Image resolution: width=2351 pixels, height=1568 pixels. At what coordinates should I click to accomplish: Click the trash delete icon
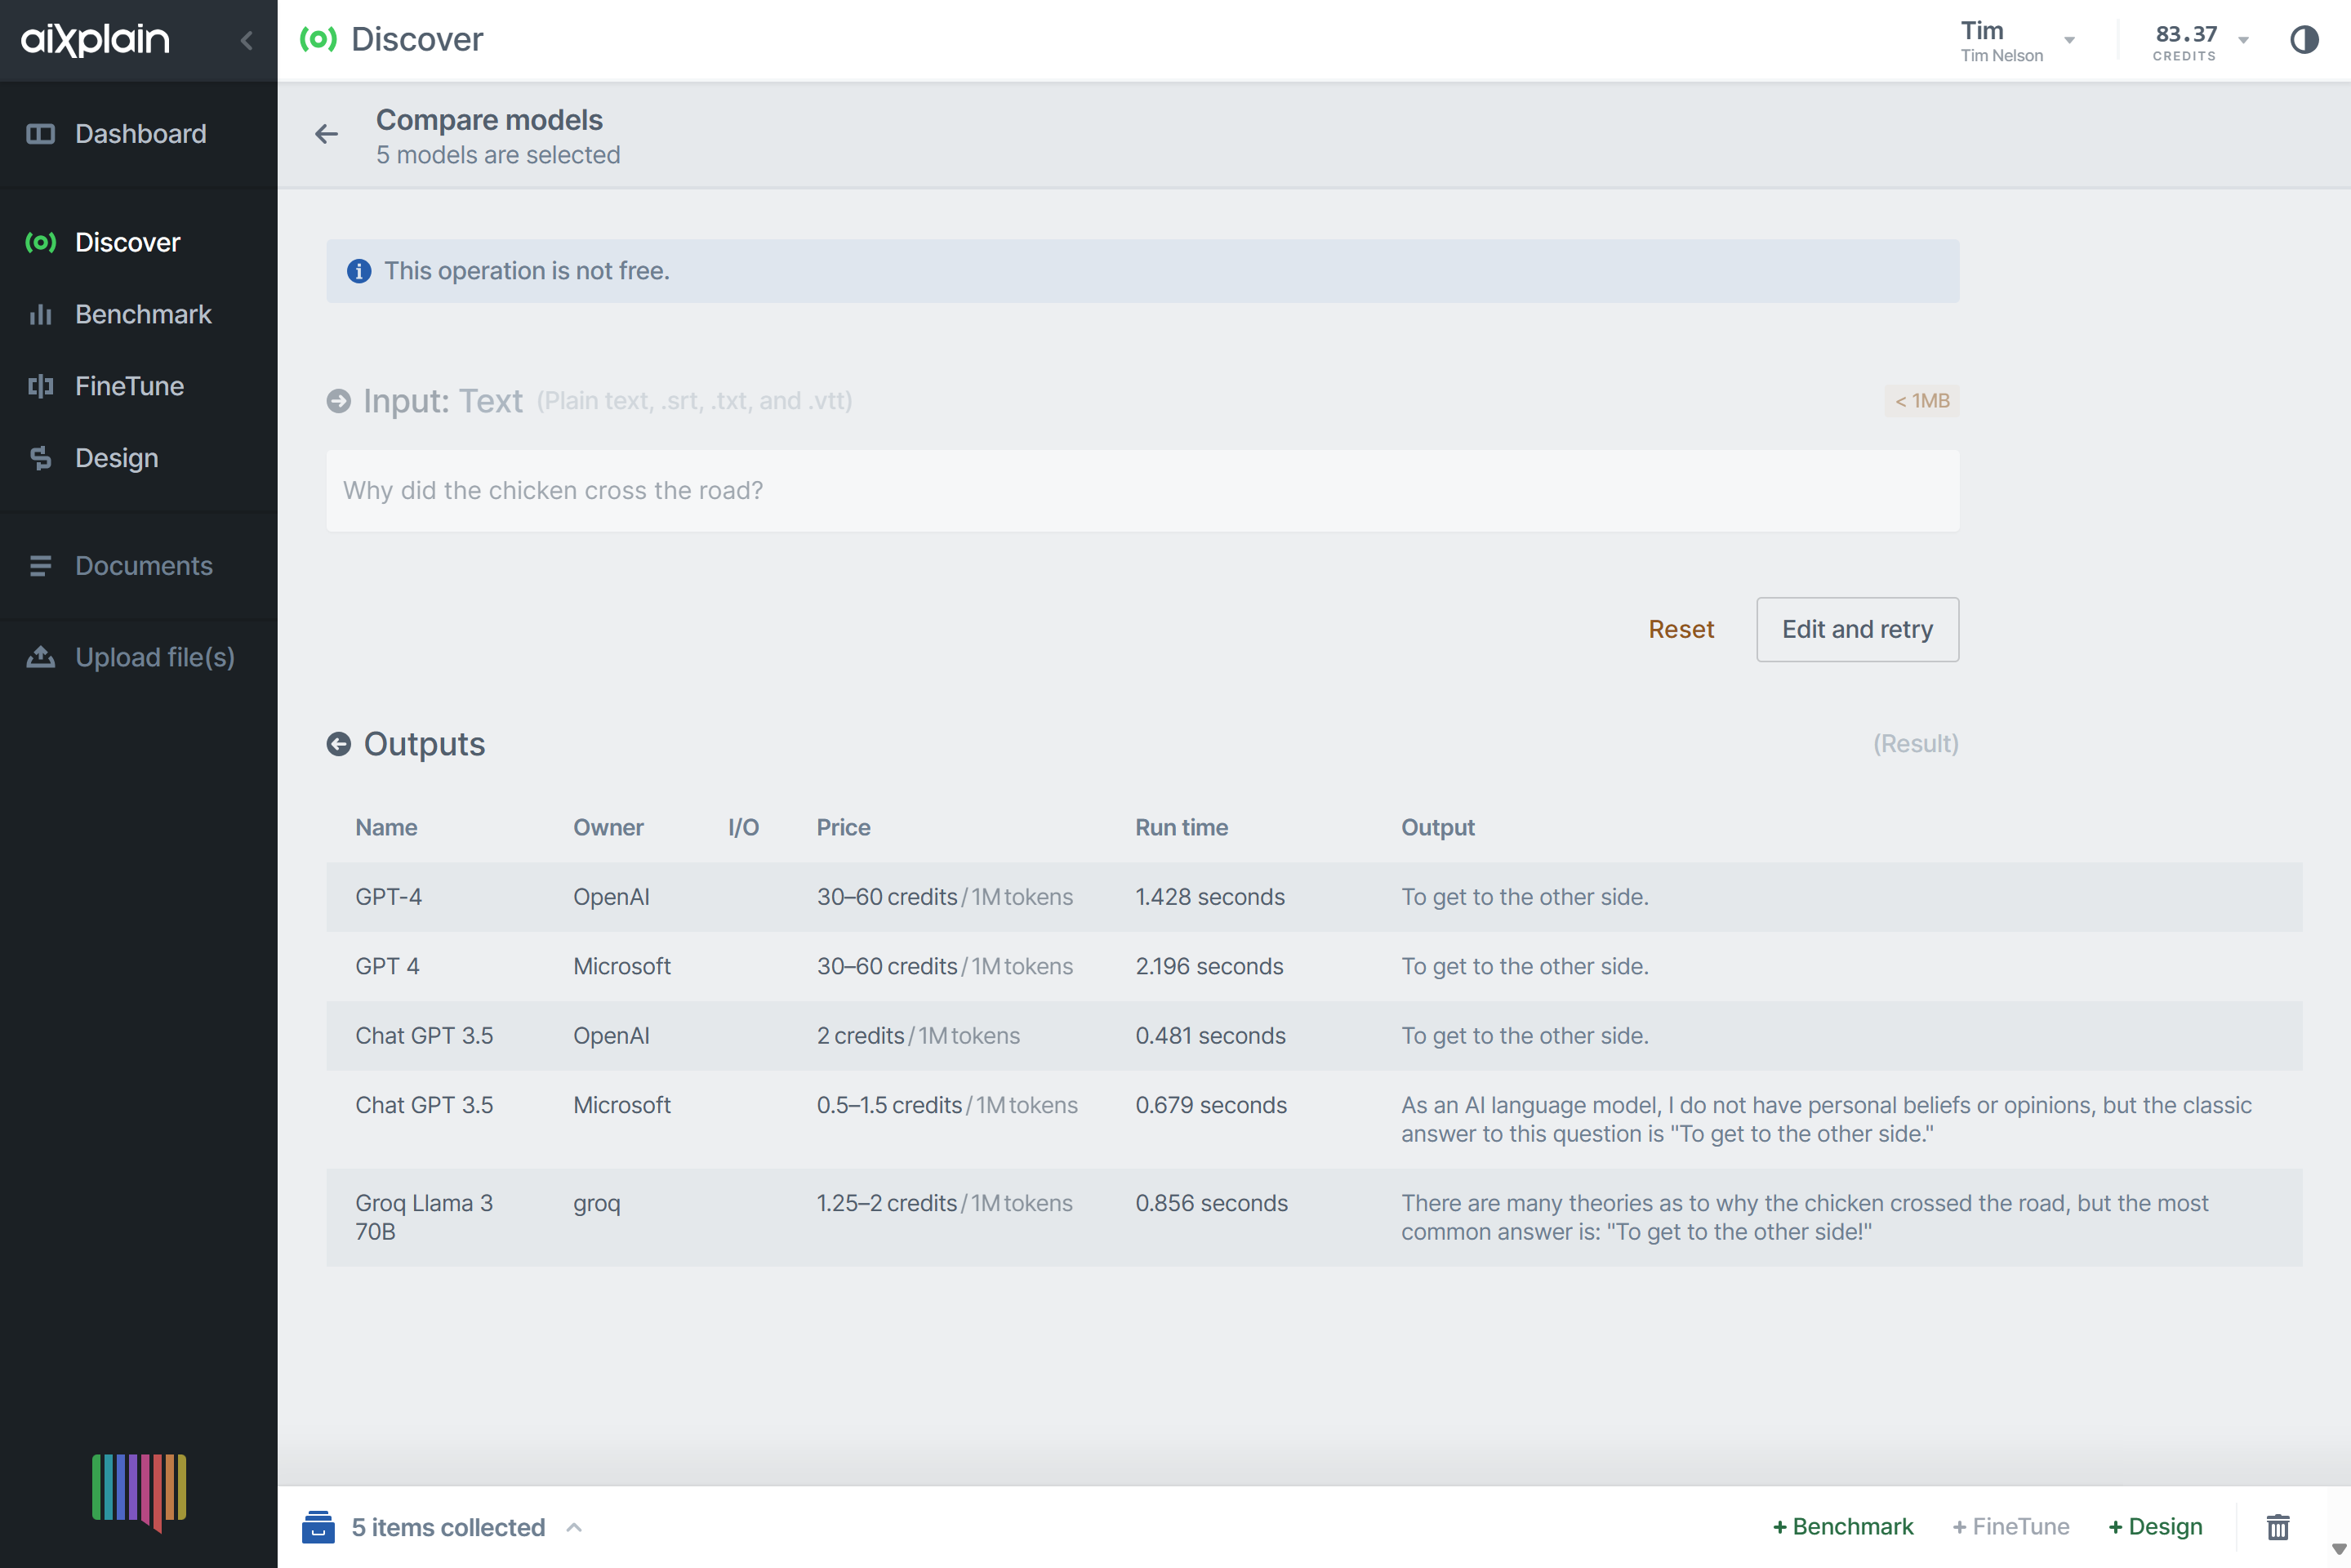[2277, 1527]
